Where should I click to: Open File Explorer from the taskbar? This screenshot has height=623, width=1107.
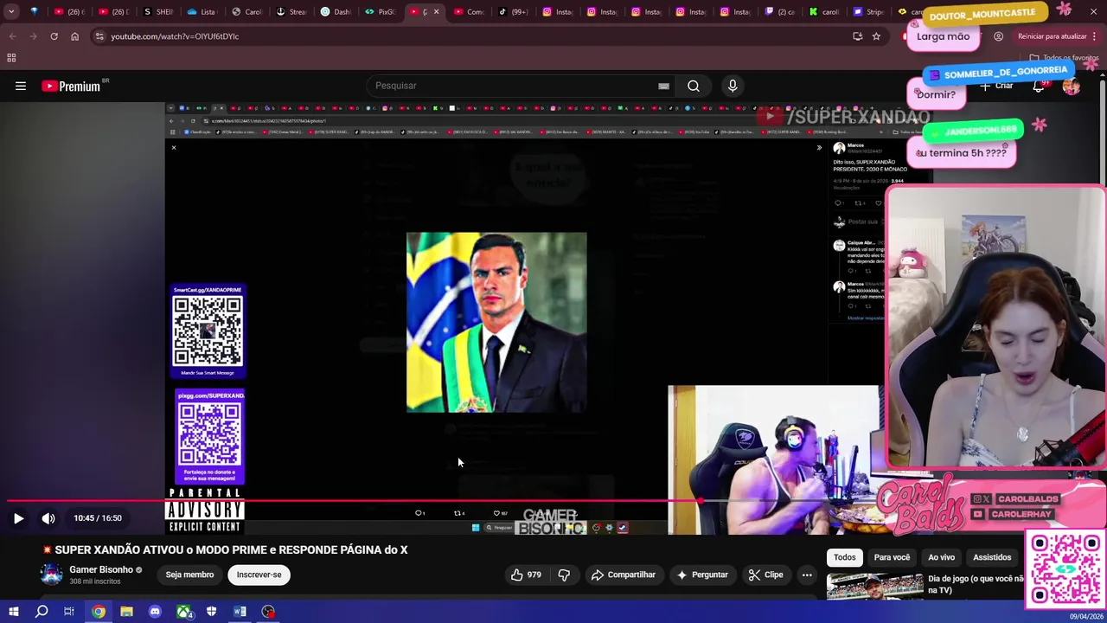[126, 612]
